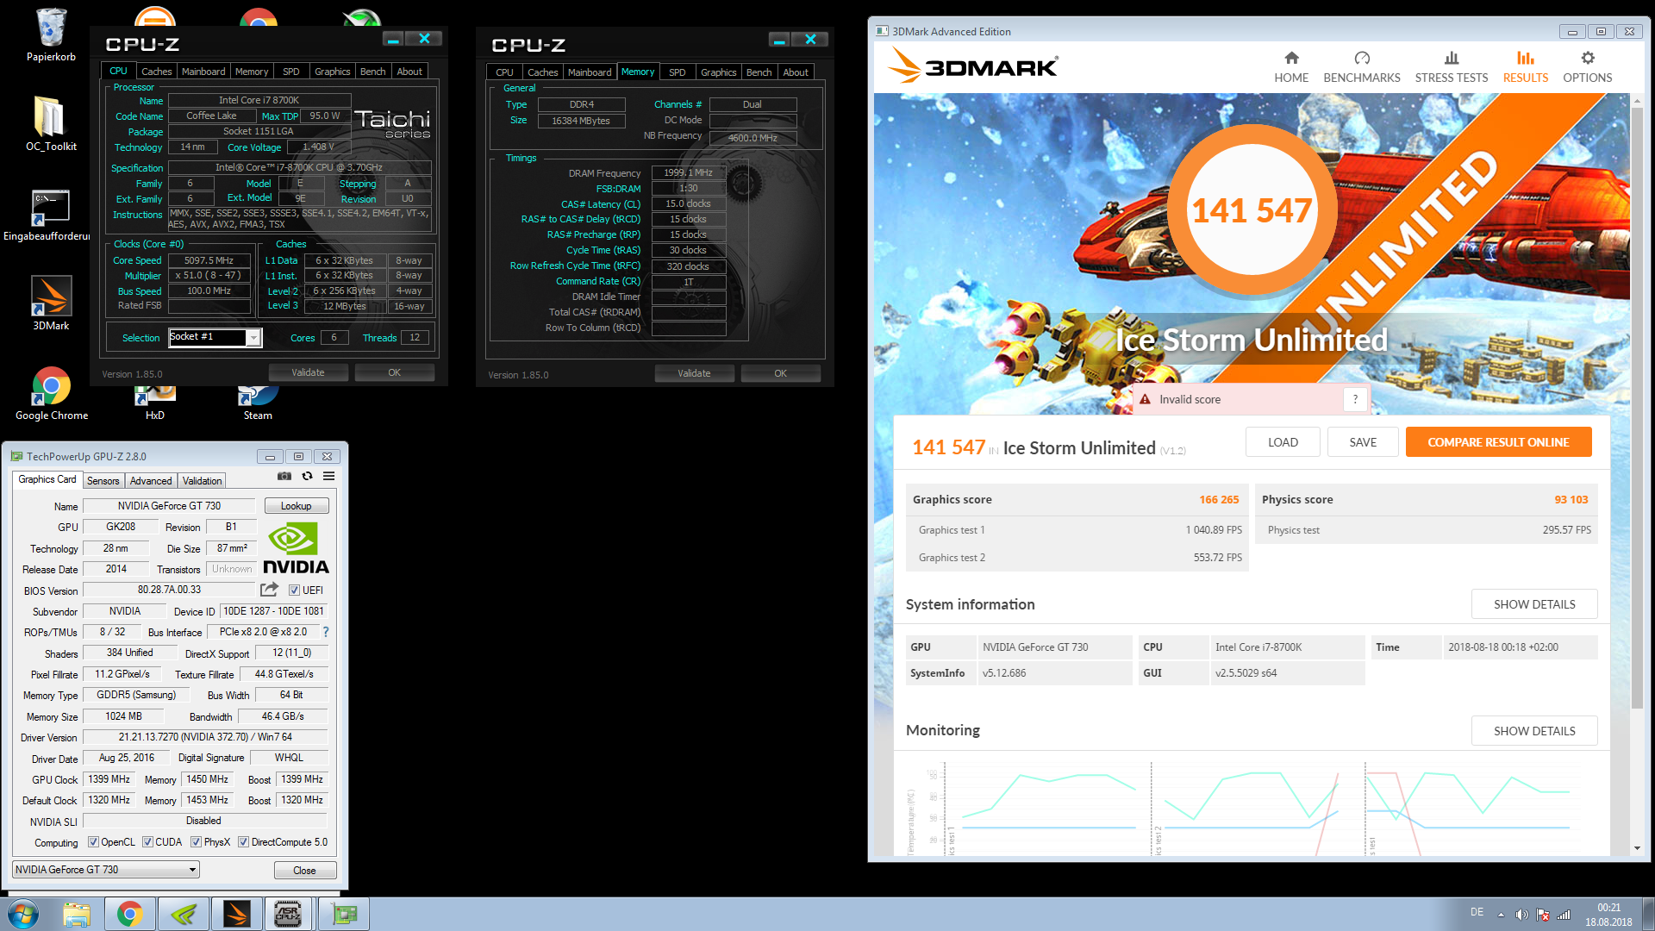The height and width of the screenshot is (931, 1655).
Task: Show details for System information
Action: (1534, 604)
